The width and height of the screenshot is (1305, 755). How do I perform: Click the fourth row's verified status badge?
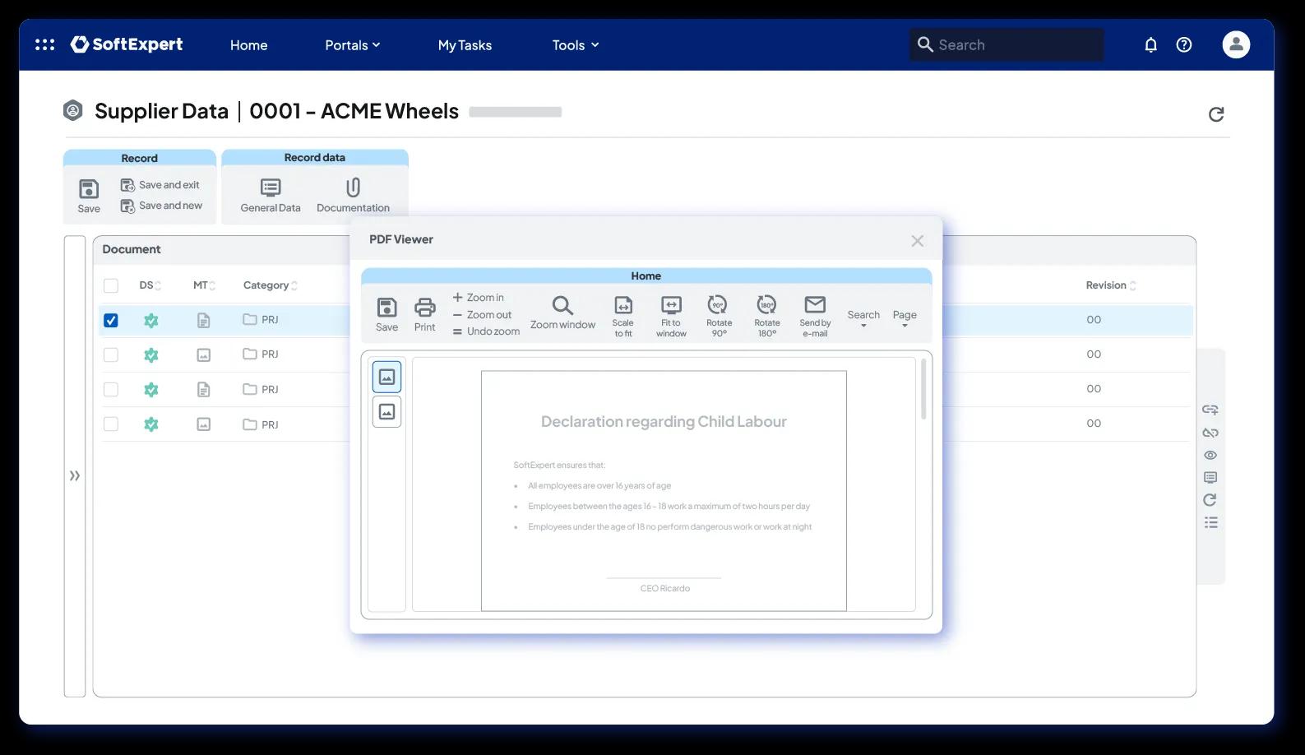coord(150,424)
